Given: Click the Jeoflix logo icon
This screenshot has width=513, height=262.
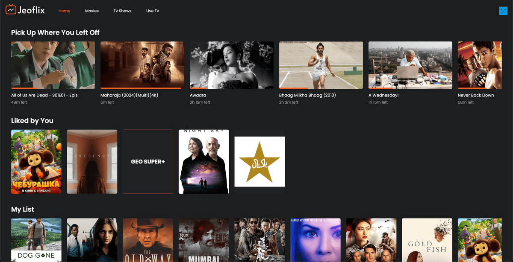Looking at the screenshot, I should click(x=11, y=10).
